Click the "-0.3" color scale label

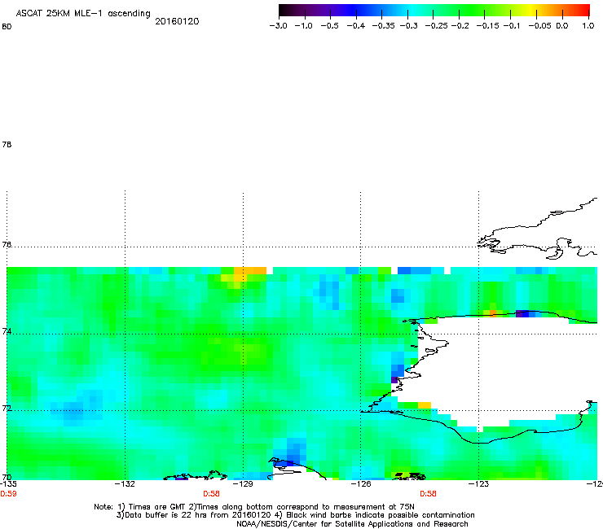[409, 26]
